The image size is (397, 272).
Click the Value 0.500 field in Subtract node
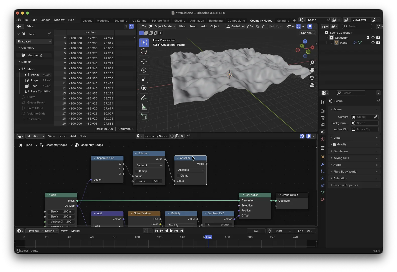coord(149,181)
